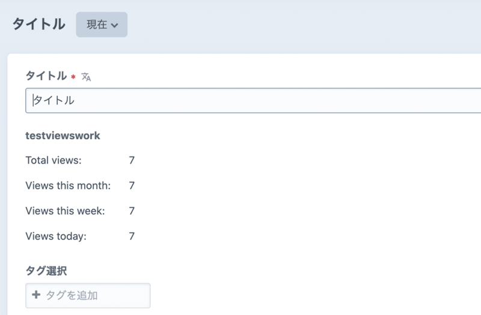Click the Views this month label
The image size is (481, 315).
(68, 185)
